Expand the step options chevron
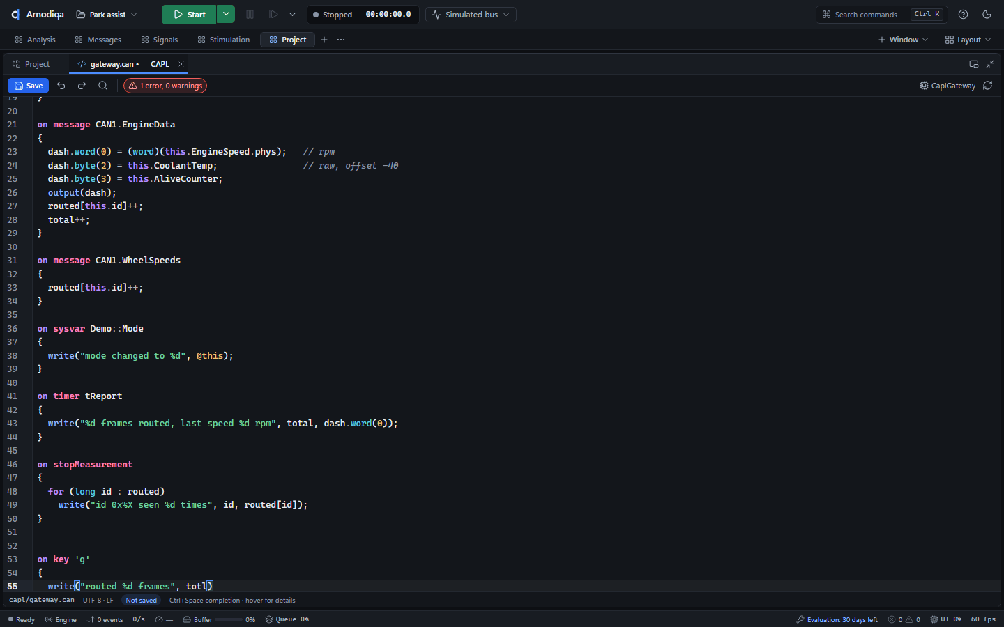The image size is (1004, 627). click(x=293, y=15)
